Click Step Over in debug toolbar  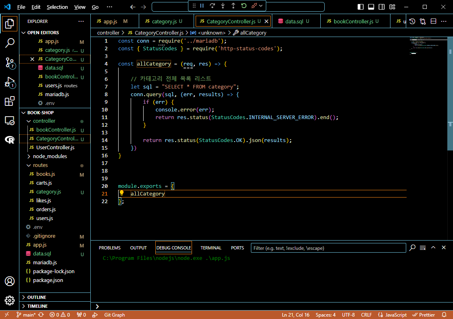pyautogui.click(x=212, y=6)
